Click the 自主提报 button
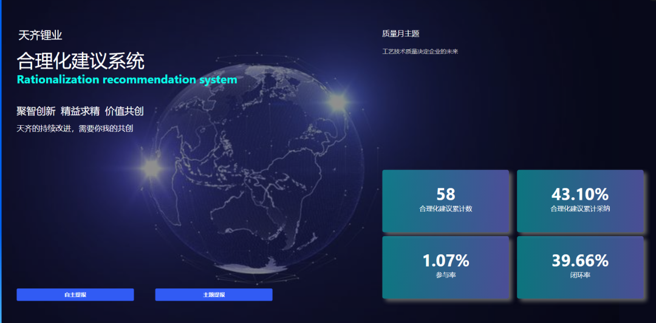 click(75, 294)
